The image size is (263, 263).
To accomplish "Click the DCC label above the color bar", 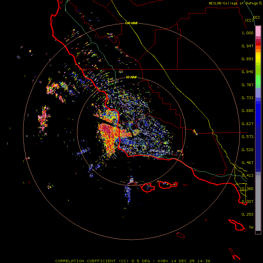I will (x=257, y=18).
